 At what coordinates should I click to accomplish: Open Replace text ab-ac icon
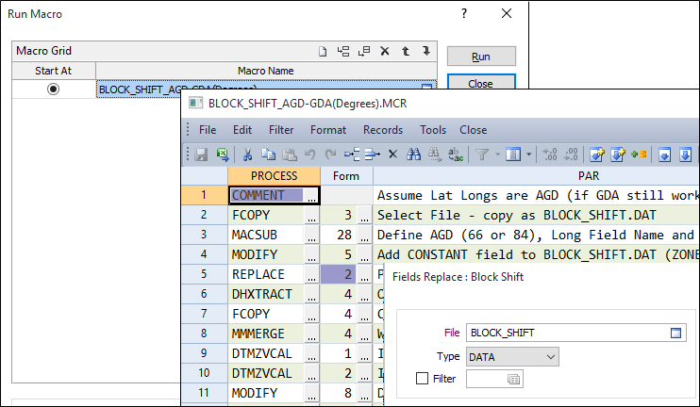point(456,155)
